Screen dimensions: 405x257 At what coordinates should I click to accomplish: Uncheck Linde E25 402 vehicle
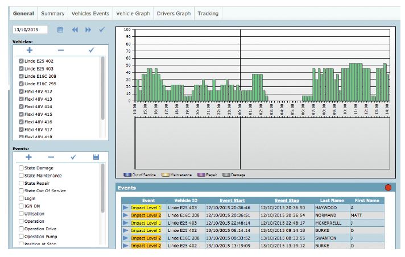pyautogui.click(x=21, y=61)
